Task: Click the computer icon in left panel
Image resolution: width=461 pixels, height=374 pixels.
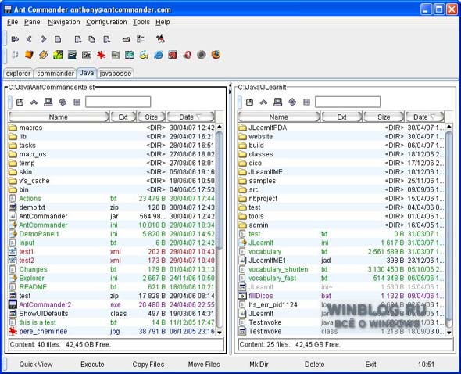Action: point(48,102)
